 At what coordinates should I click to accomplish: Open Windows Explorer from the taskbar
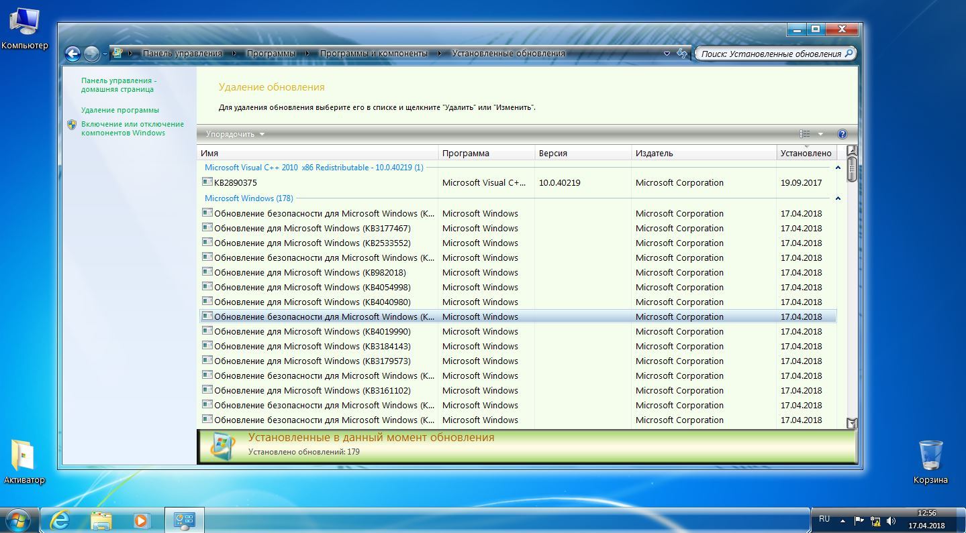[x=101, y=520]
